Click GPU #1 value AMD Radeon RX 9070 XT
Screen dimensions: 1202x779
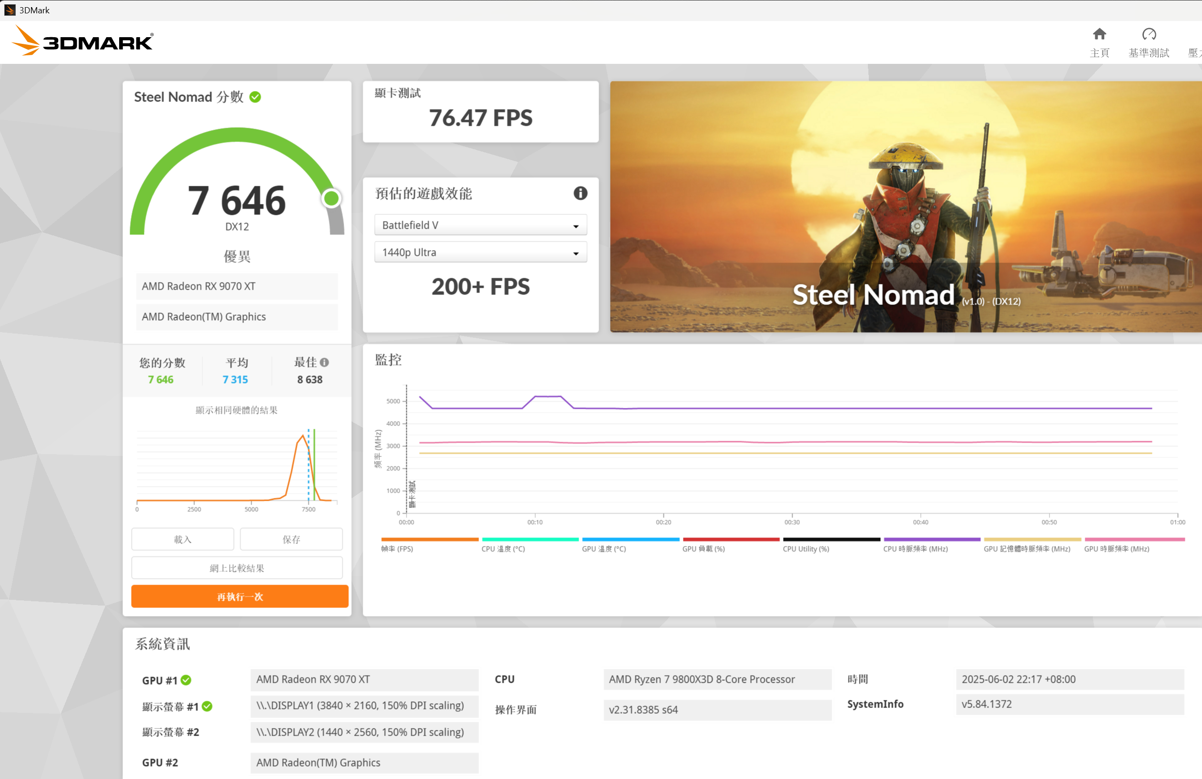pyautogui.click(x=364, y=679)
